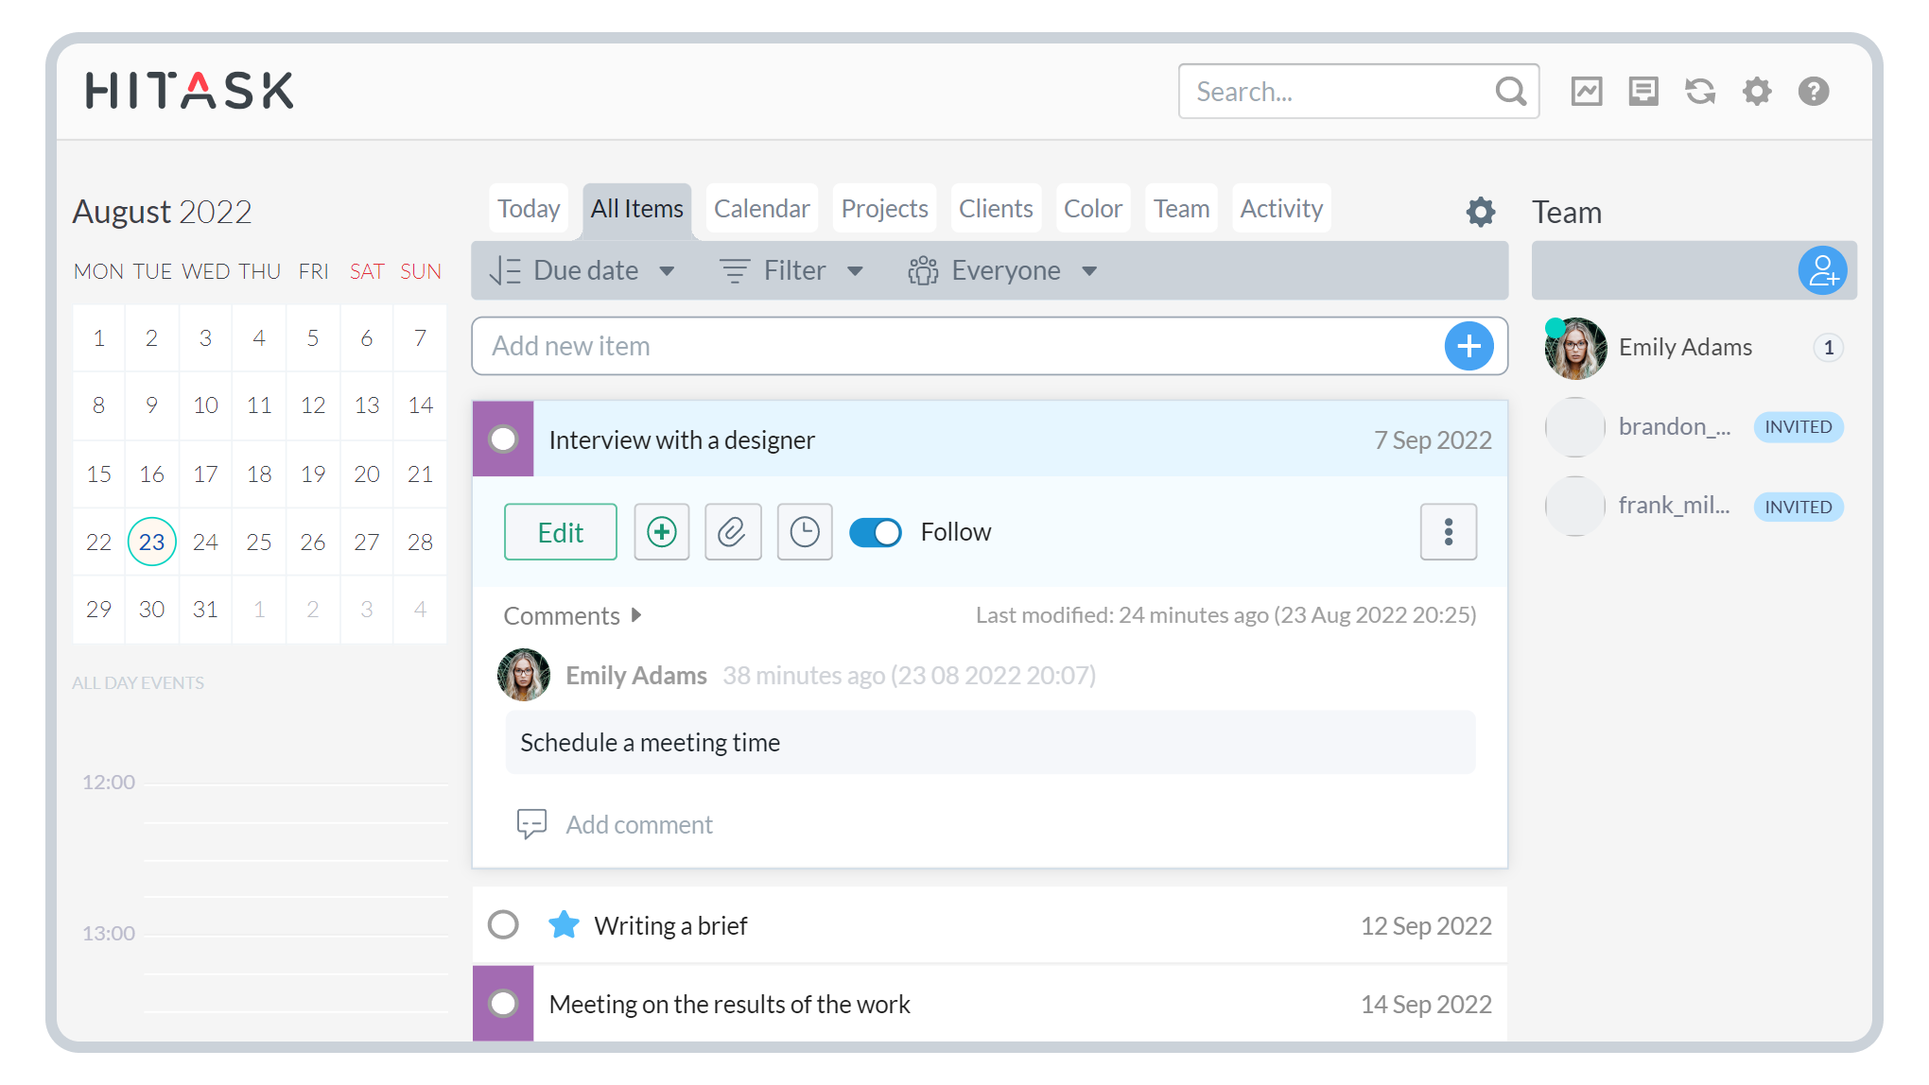This screenshot has height=1085, width=1929.
Task: Click the Edit button
Action: [561, 532]
